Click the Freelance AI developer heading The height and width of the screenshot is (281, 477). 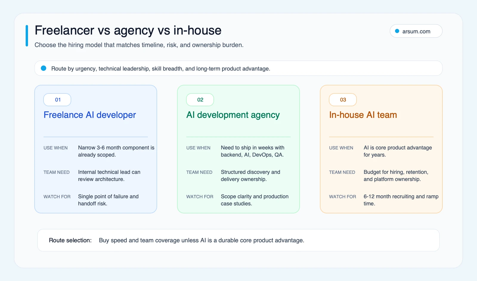click(x=90, y=115)
